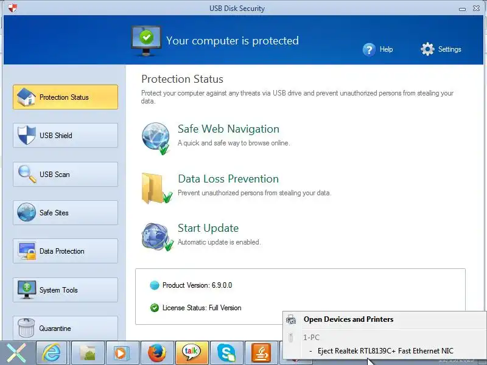Go to the Safe Sites section
This screenshot has height=365, width=487.
tap(65, 212)
